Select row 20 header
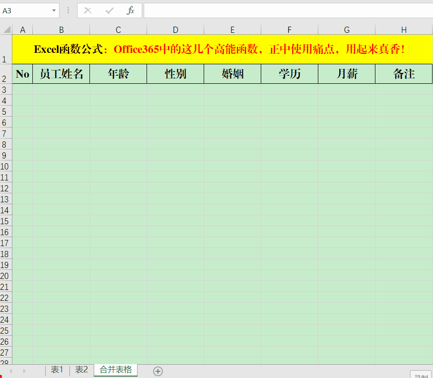The height and width of the screenshot is (378, 433). pos(6,276)
